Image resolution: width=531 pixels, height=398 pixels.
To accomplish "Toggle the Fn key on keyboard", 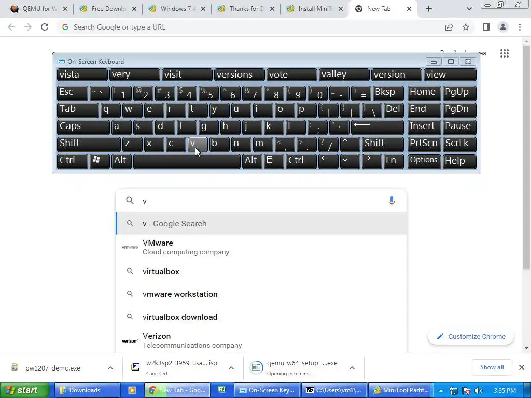I will tap(394, 161).
